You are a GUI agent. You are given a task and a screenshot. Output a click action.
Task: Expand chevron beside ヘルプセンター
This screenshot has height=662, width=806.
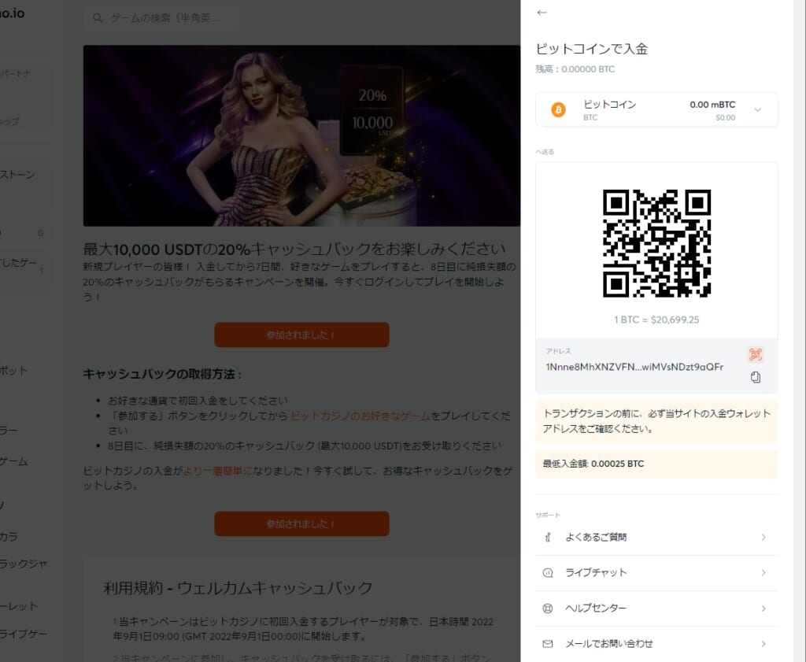point(763,608)
